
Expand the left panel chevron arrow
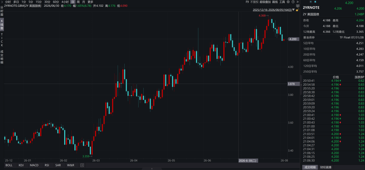(x=2, y=2)
